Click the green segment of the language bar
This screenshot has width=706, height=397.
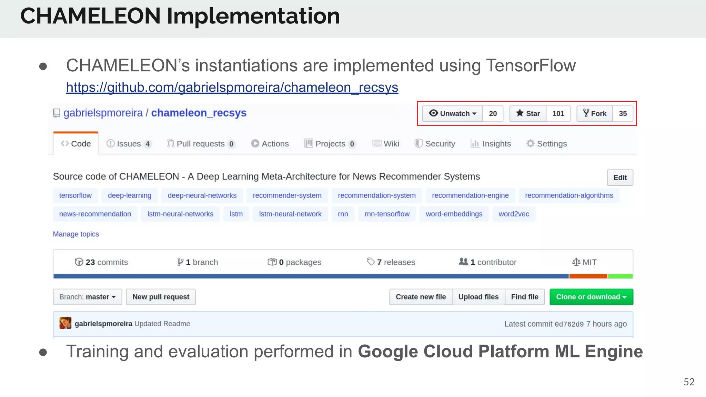pos(621,276)
